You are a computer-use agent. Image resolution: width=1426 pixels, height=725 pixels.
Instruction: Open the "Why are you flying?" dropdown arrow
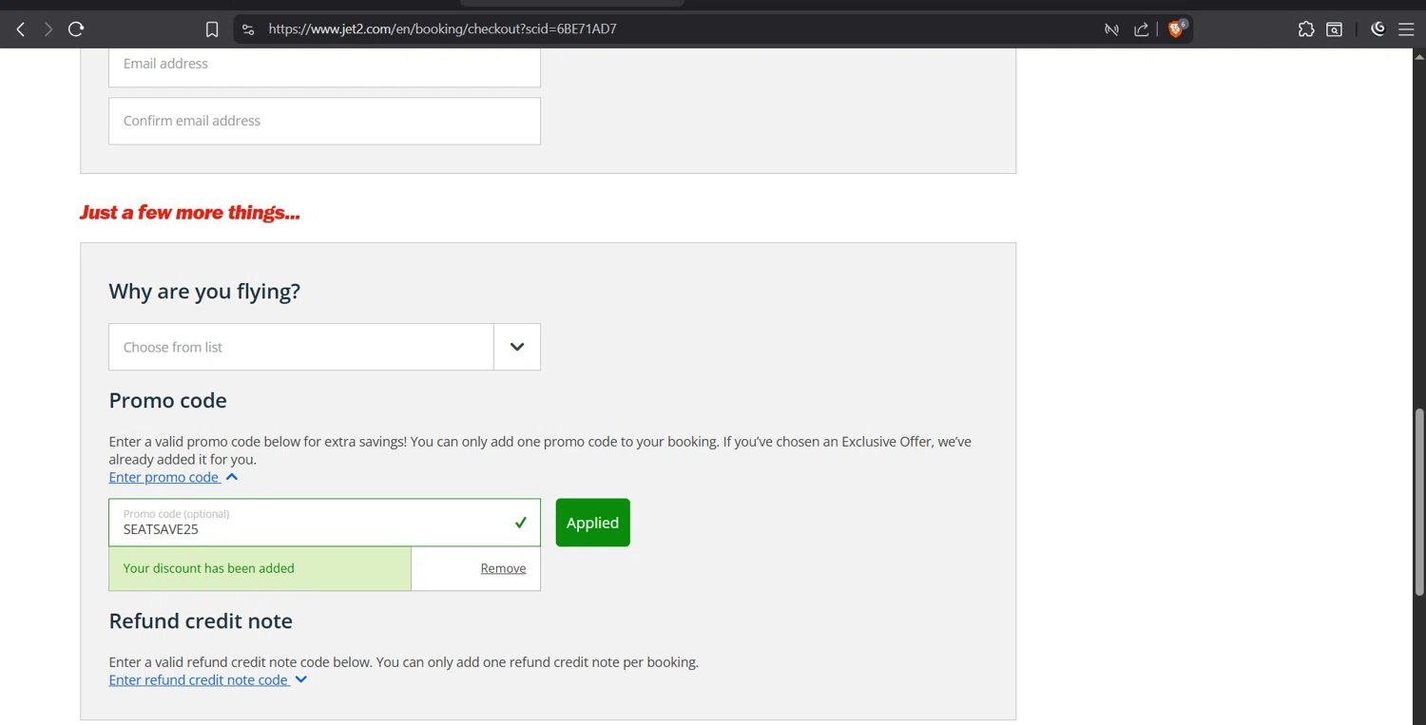517,347
